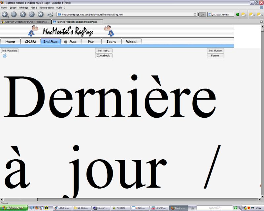This screenshot has width=264, height=211.
Task: Click the démarrer Start button
Action: (14, 208)
